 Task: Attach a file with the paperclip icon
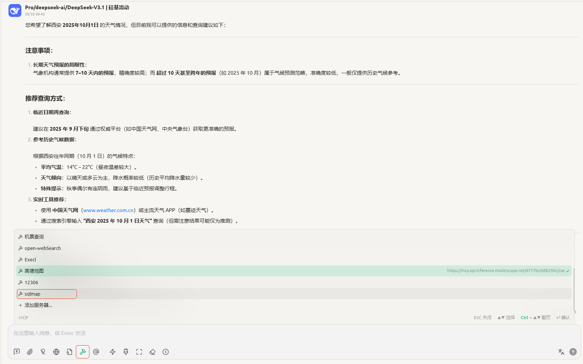[x=30, y=352]
